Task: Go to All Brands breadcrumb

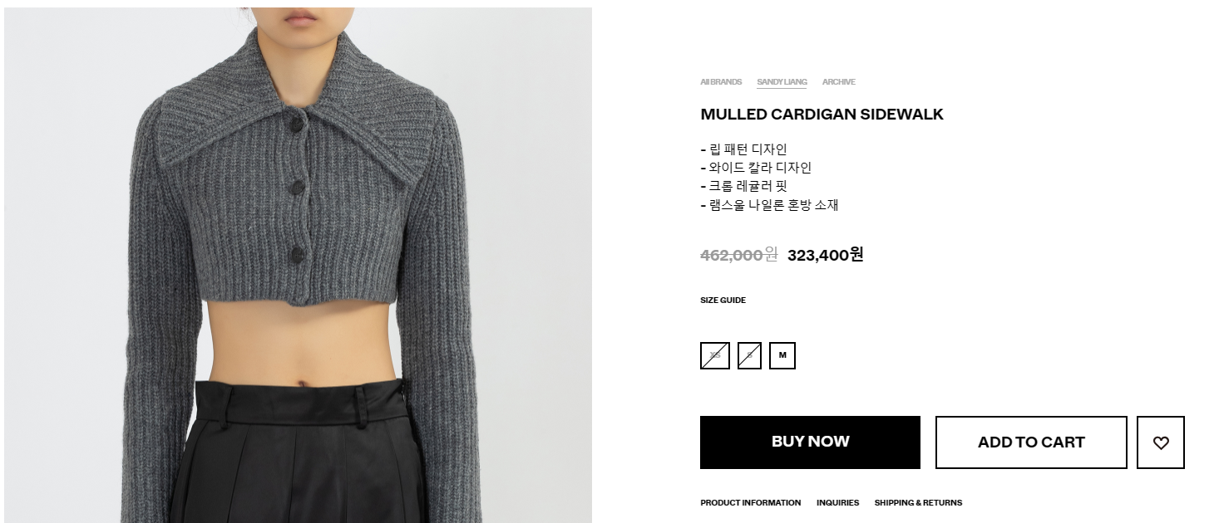Action: [x=721, y=82]
